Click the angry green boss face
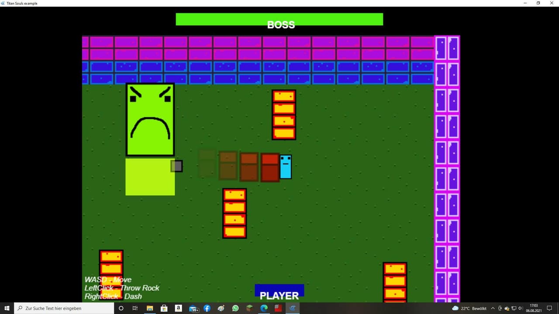The height and width of the screenshot is (314, 559). pos(150,119)
